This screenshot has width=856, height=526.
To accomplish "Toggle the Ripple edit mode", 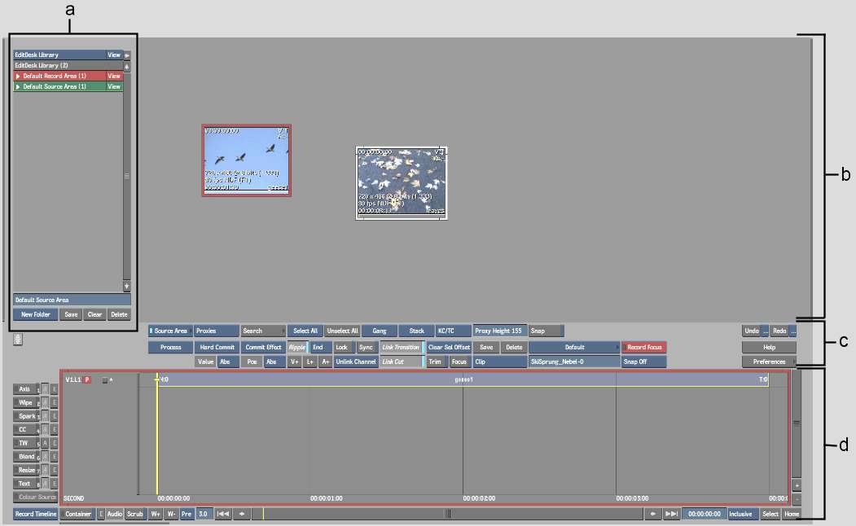I will pos(297,347).
